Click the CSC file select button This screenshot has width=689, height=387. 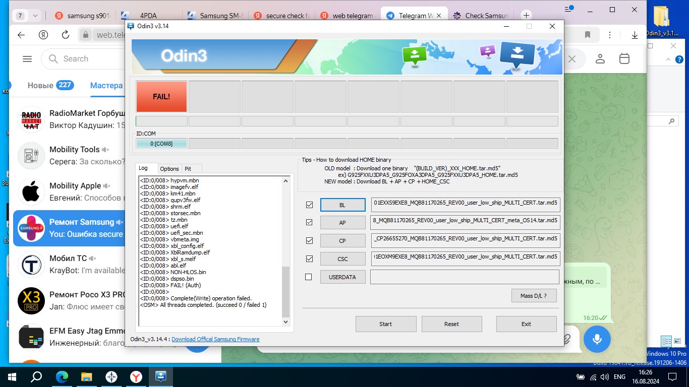click(x=342, y=259)
